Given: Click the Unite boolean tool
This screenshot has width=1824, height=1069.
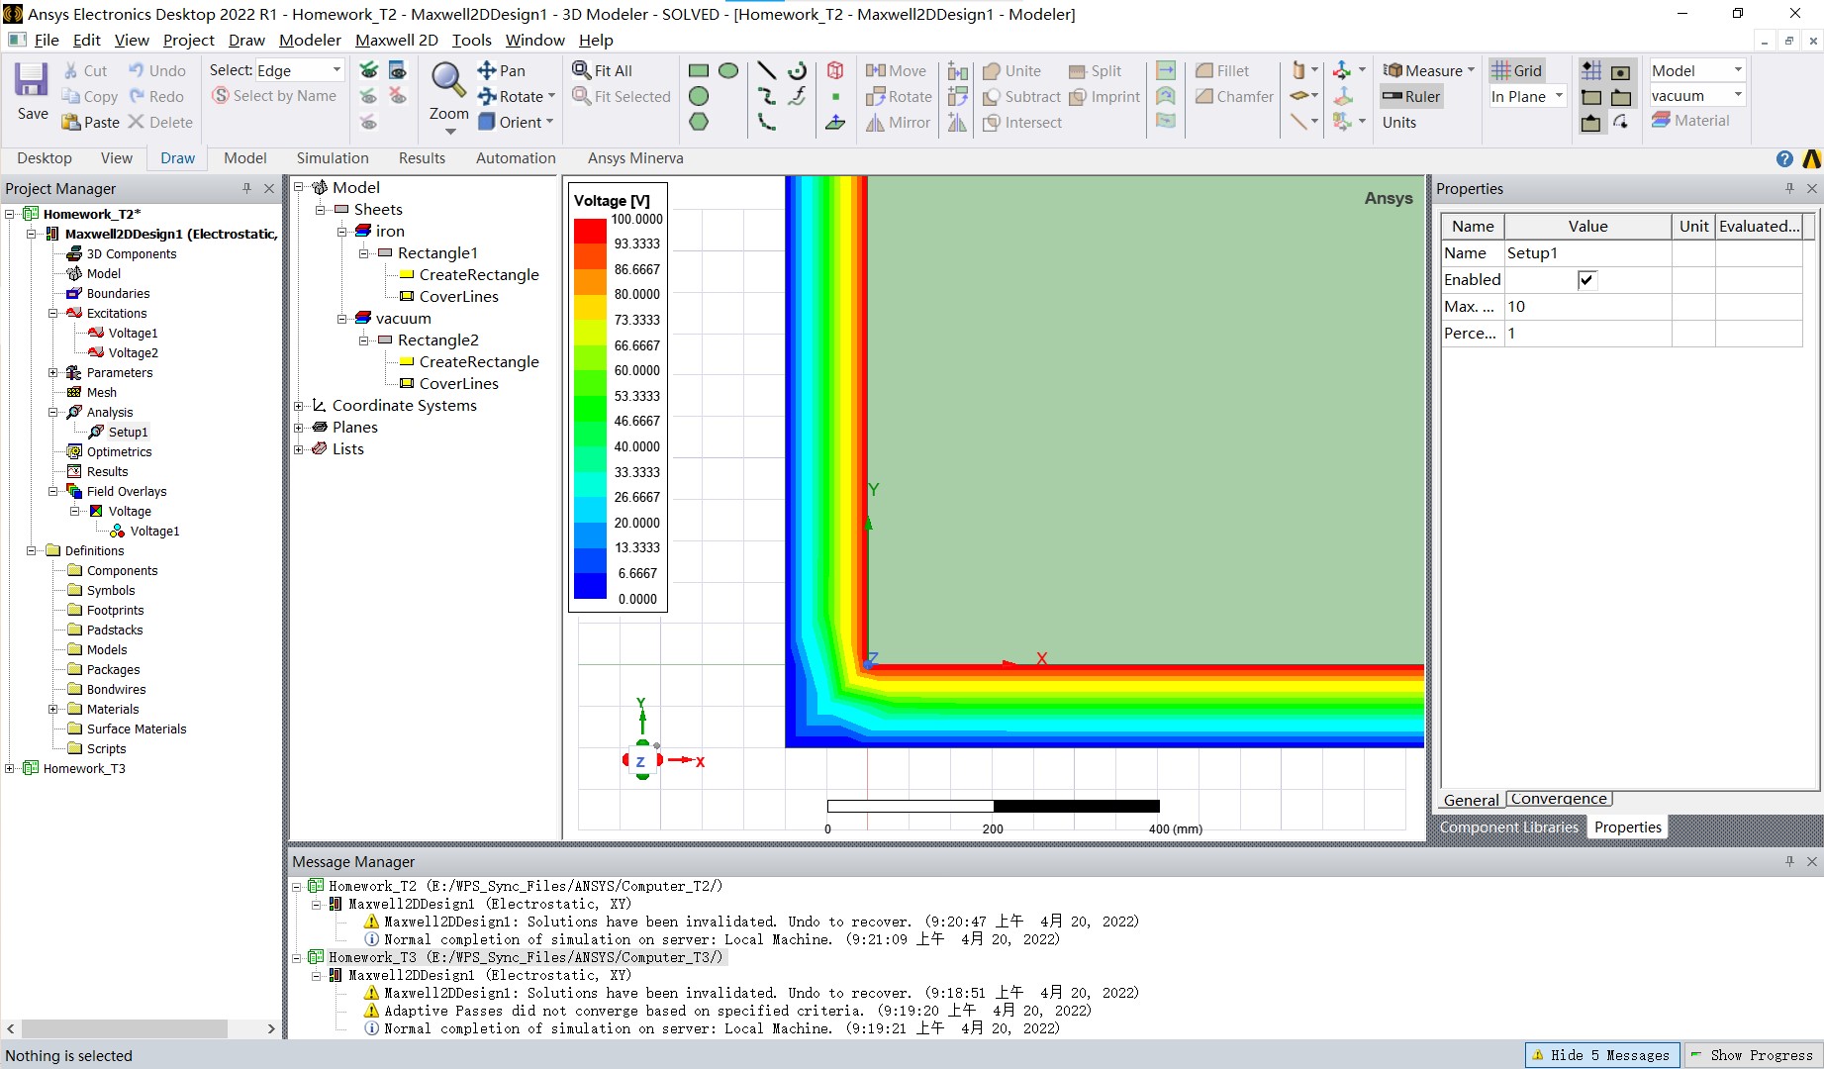Looking at the screenshot, I should (1011, 70).
